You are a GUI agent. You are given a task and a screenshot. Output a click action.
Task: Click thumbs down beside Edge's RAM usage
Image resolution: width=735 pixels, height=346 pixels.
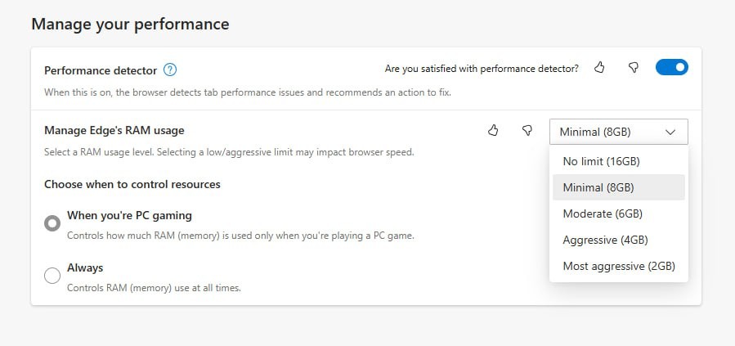[527, 130]
